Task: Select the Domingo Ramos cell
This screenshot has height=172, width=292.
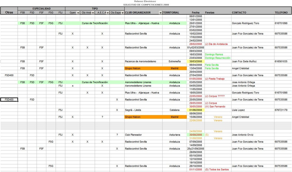Action: (x=218, y=54)
